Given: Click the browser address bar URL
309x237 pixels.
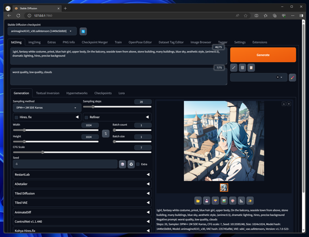Looking at the screenshot, I should pos(43,15).
